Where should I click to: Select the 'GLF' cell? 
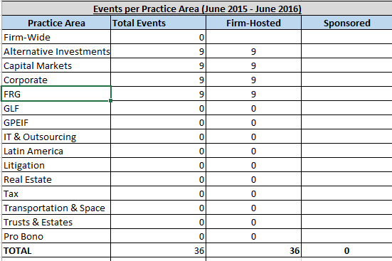(56, 108)
